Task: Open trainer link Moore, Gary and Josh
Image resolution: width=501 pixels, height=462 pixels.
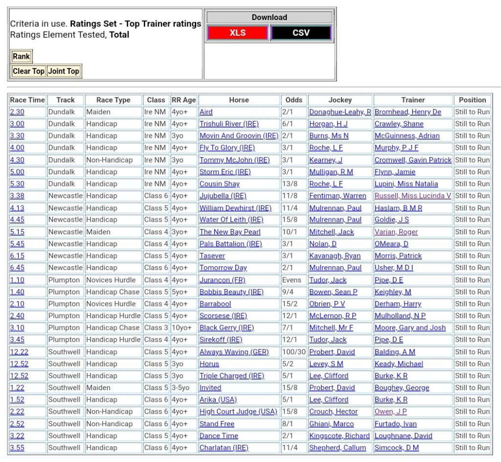Action: tap(410, 328)
